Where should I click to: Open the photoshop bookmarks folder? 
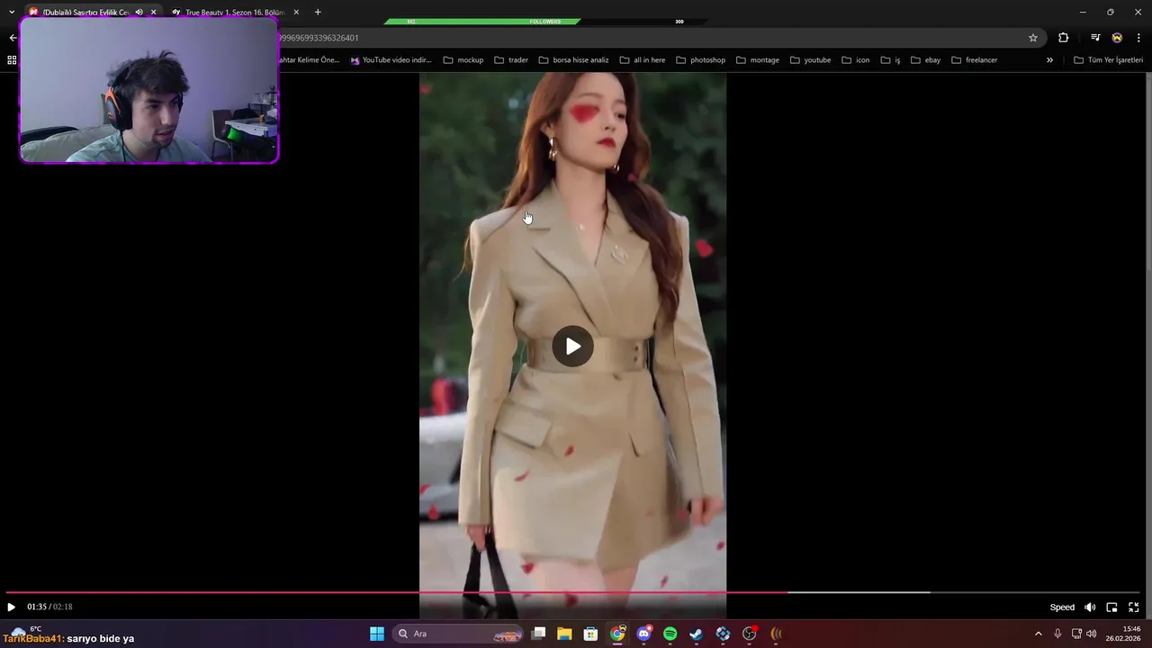point(700,60)
